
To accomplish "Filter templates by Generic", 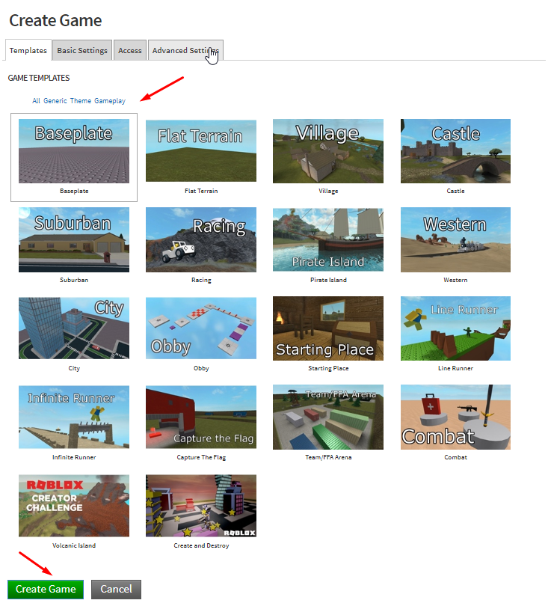I will pyautogui.click(x=55, y=101).
